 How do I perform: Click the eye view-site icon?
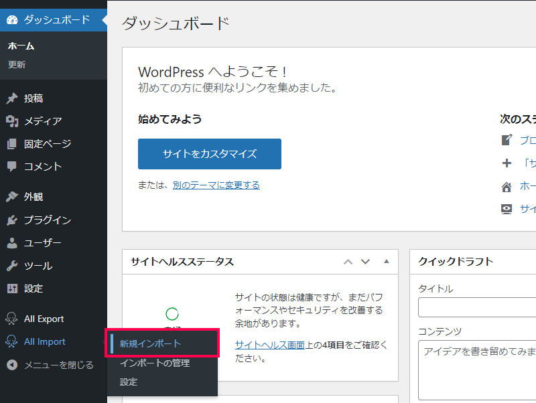[507, 209]
